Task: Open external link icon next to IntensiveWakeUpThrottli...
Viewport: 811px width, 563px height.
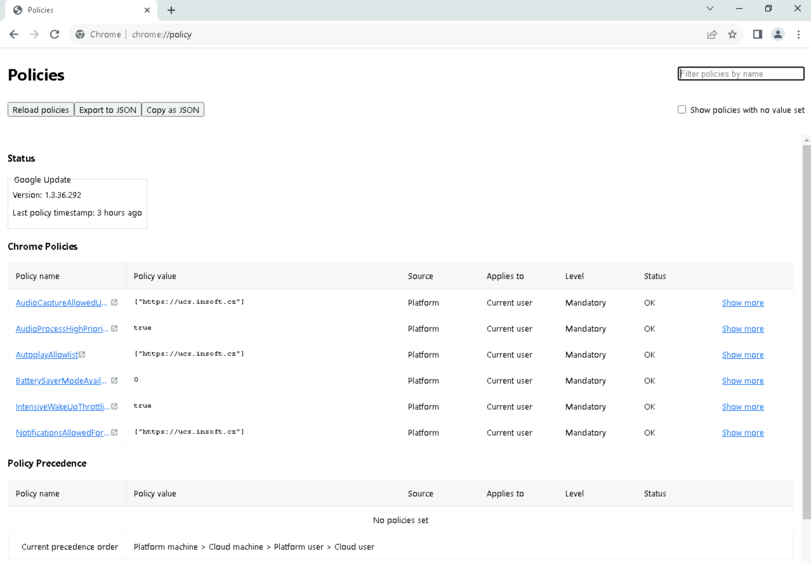Action: click(x=114, y=406)
